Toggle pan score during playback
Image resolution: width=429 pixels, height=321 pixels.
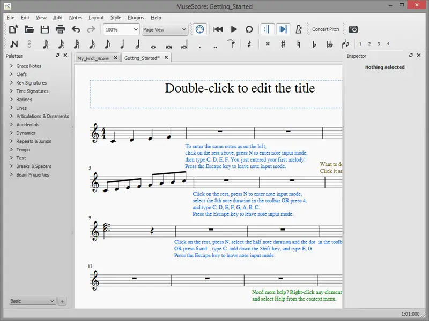283,29
